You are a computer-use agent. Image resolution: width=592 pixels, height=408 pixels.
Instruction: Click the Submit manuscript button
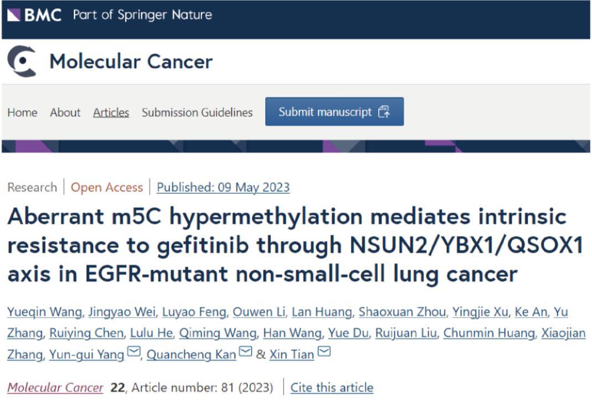(335, 111)
